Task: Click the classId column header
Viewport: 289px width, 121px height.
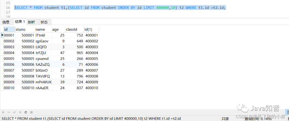Action: [75, 29]
